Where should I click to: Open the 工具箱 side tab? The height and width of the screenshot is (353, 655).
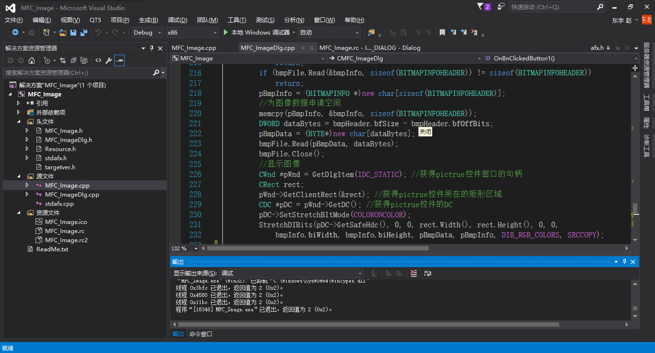[x=646, y=102]
